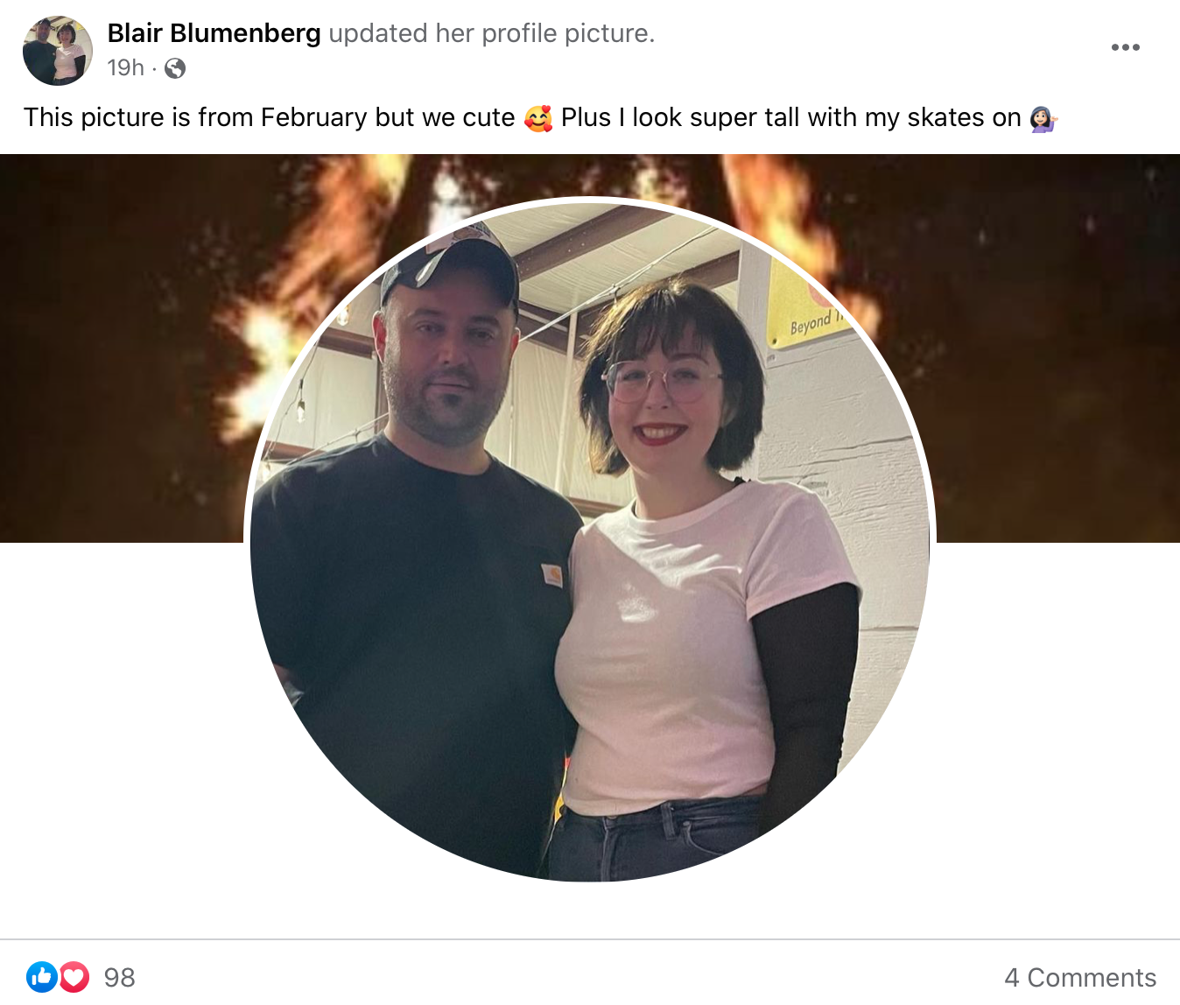Click the woman's glasses in the photo
Viewport: 1180px width, 1005px height.
663,382
